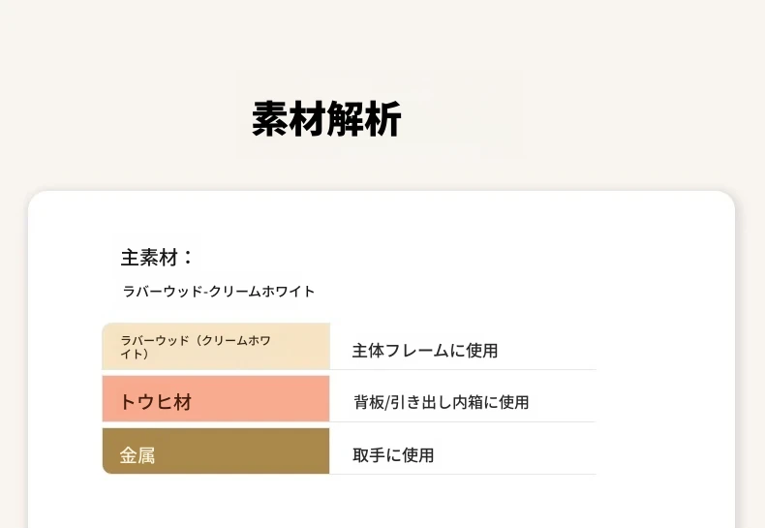Click the divider line under 主体フレームに使用
Viewport: 765px width, 528px height.
(x=463, y=369)
